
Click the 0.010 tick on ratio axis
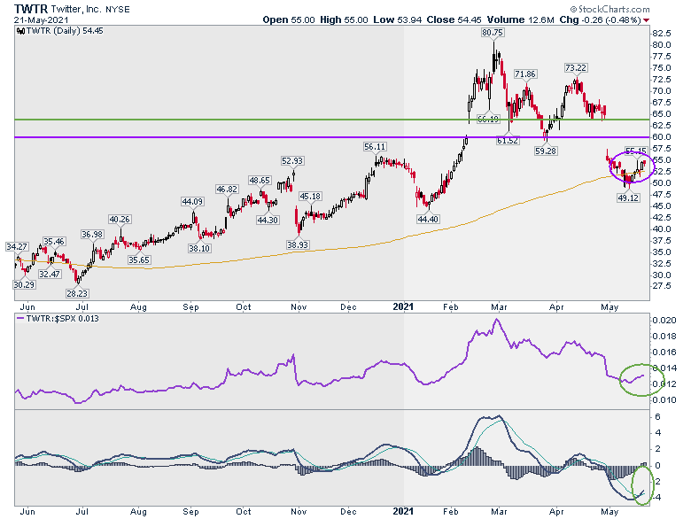point(664,400)
